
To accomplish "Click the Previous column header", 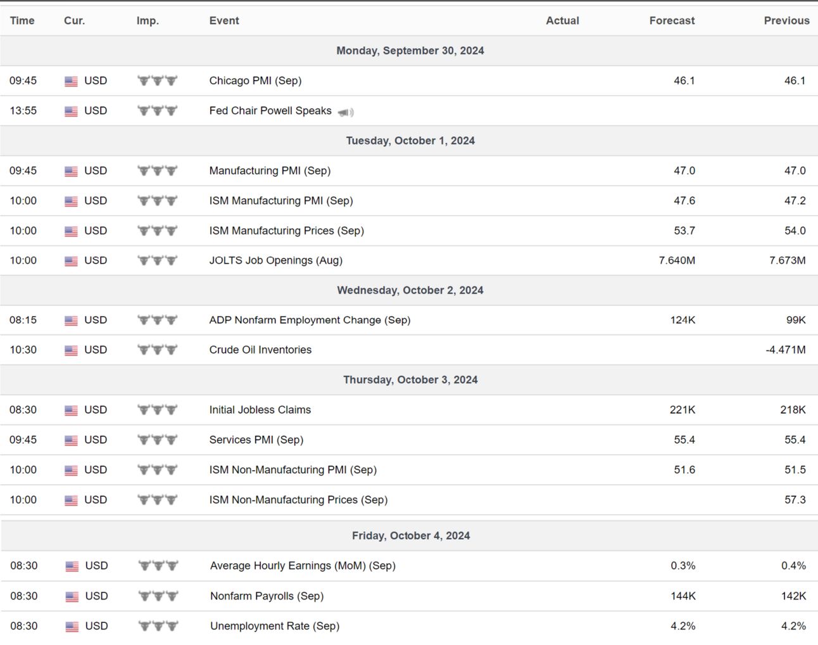I will coord(786,20).
